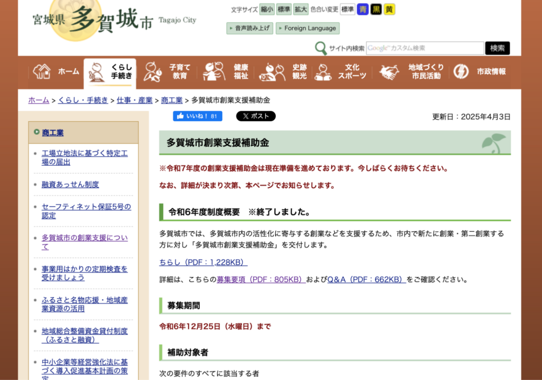This screenshot has width=542, height=380.
Task: Set text size to 標準
Action: 284,9
